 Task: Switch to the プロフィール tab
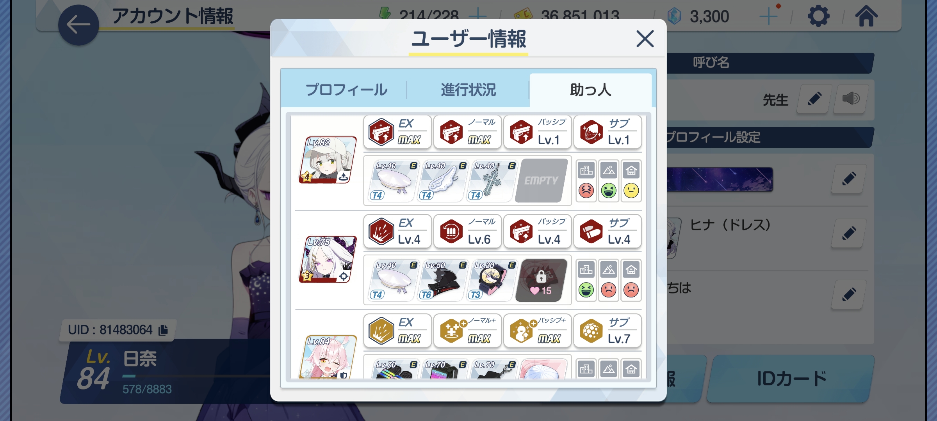[346, 90]
